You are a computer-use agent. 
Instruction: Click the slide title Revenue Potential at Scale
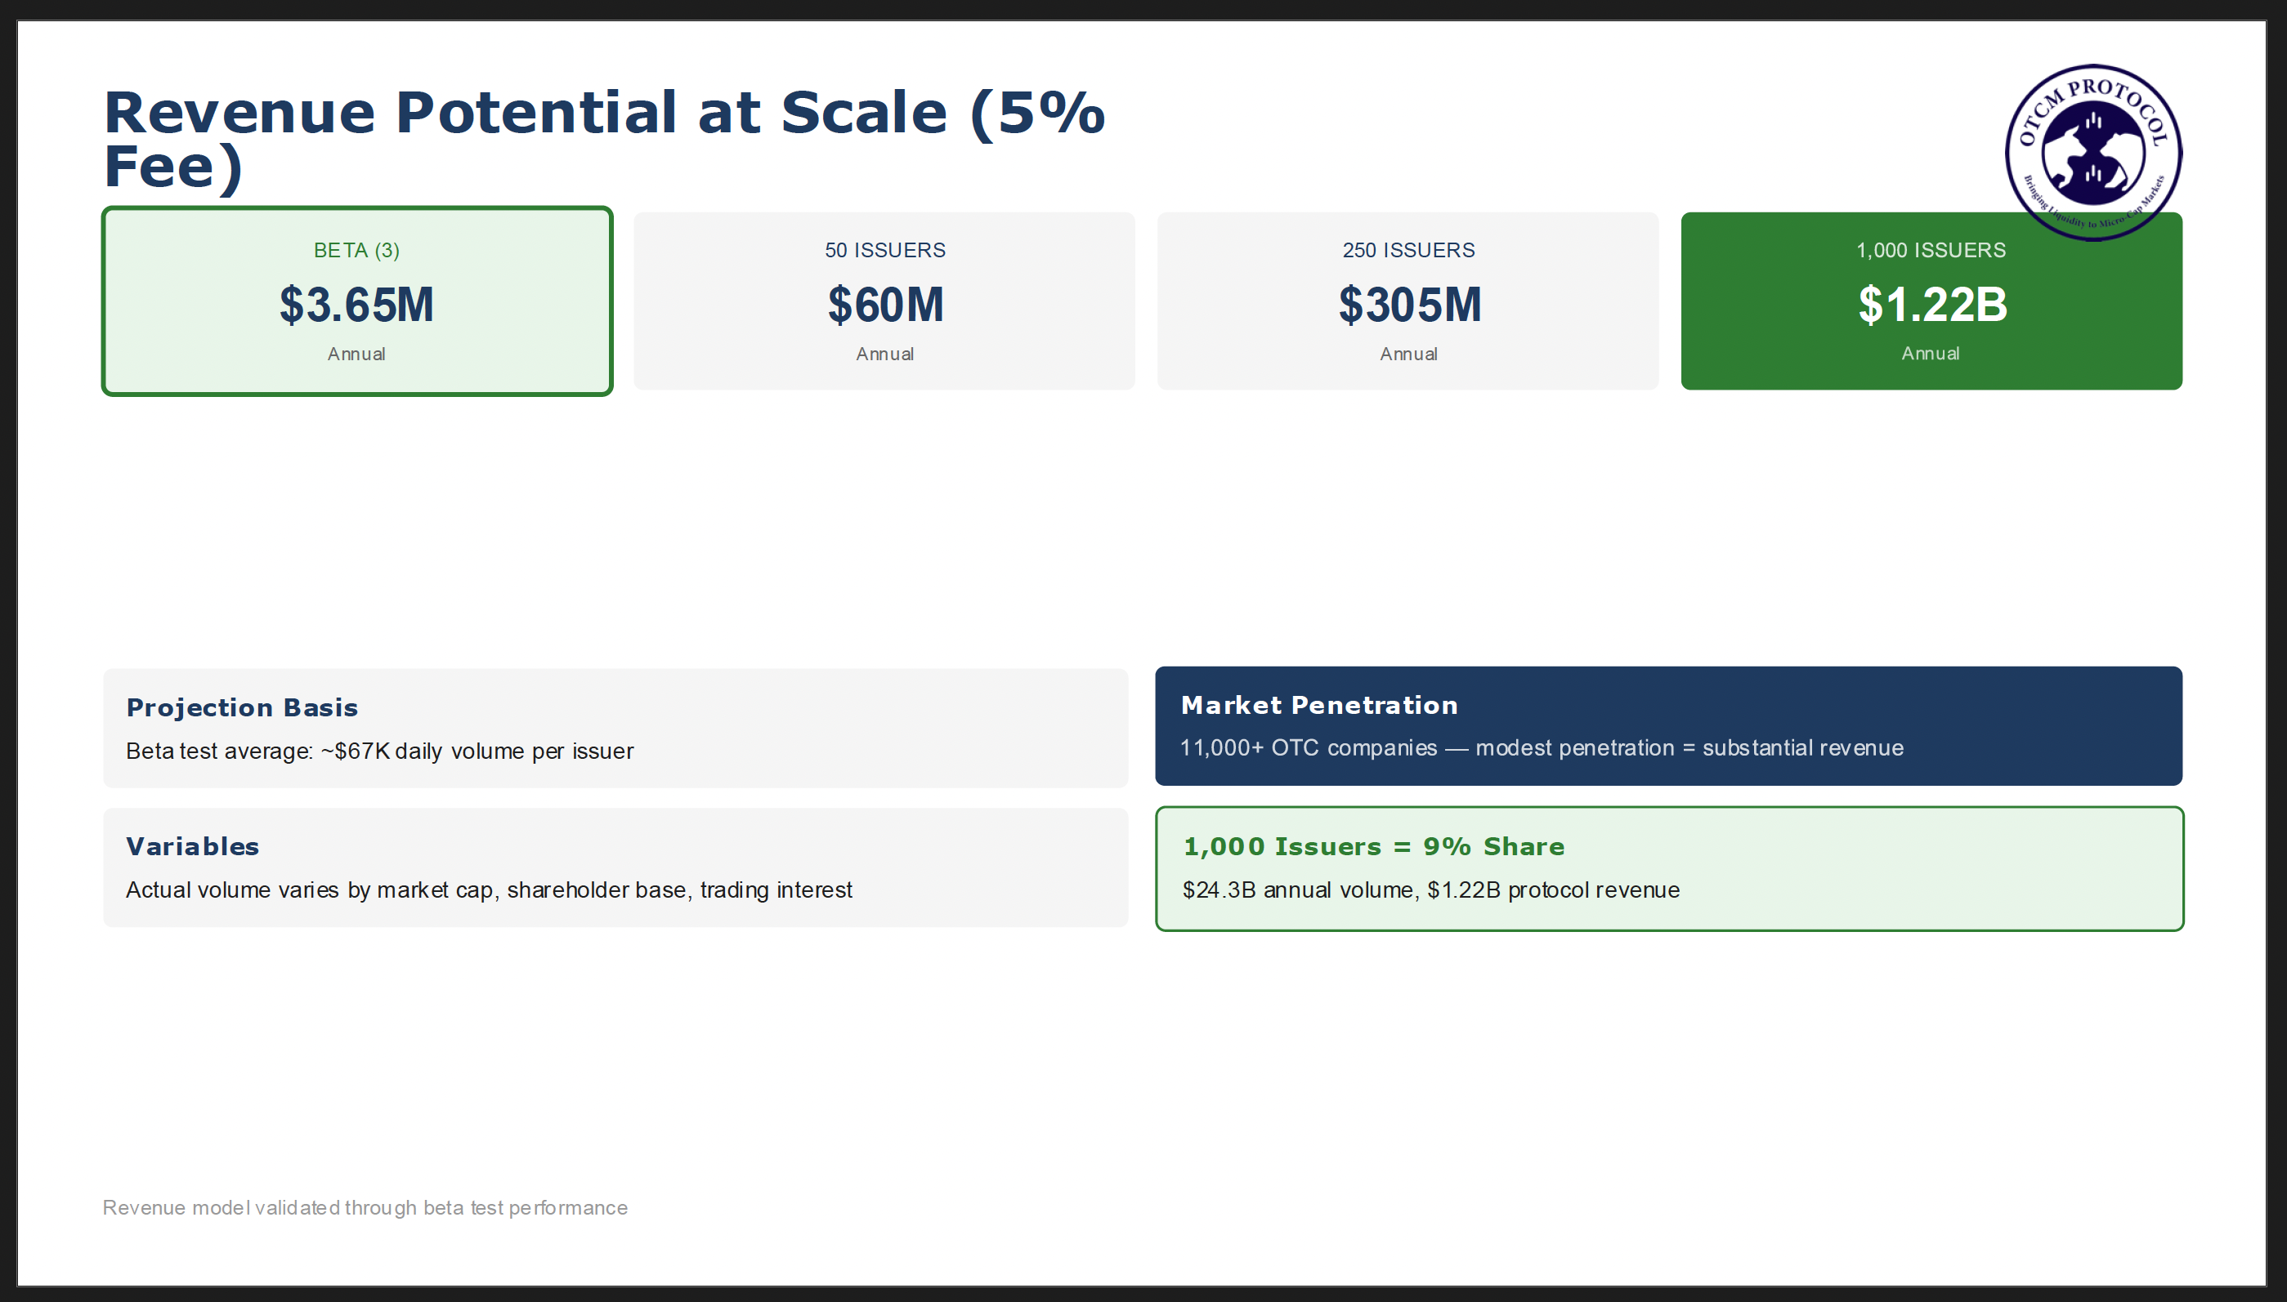[604, 139]
